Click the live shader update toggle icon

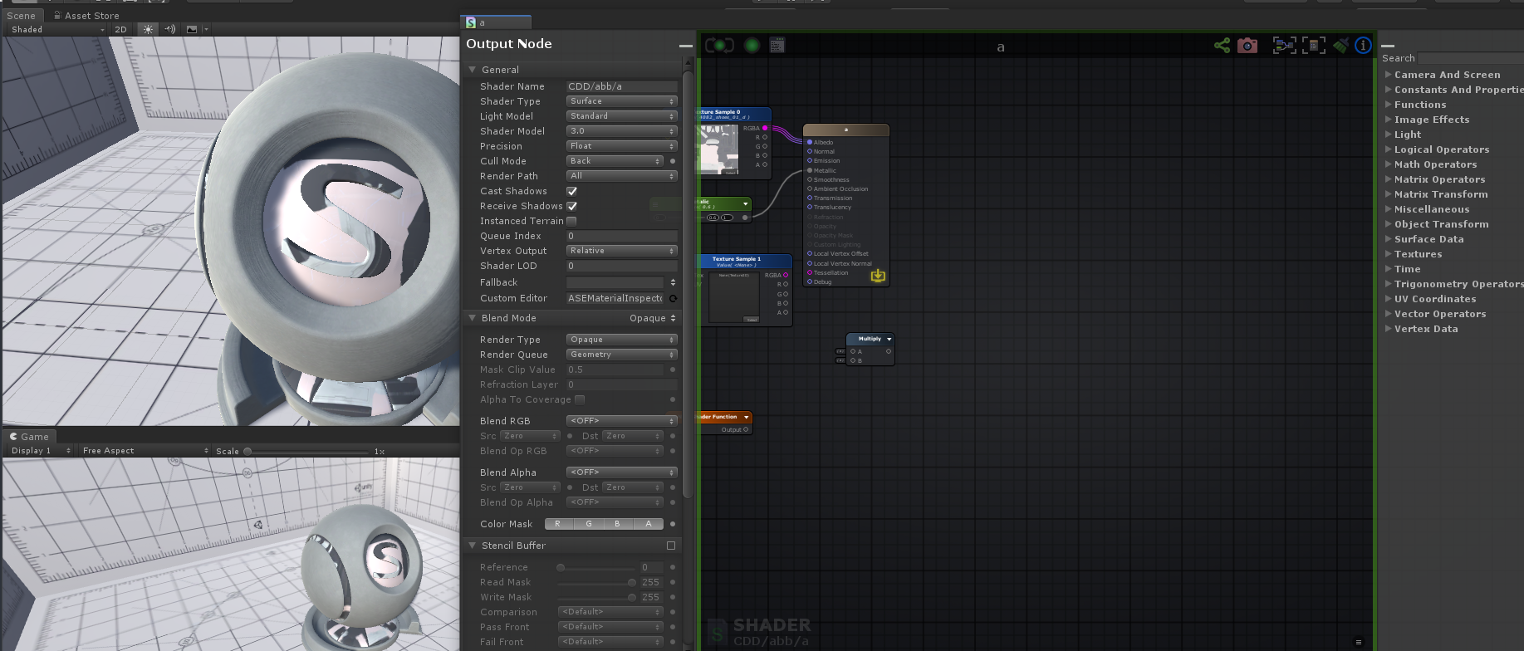[719, 45]
